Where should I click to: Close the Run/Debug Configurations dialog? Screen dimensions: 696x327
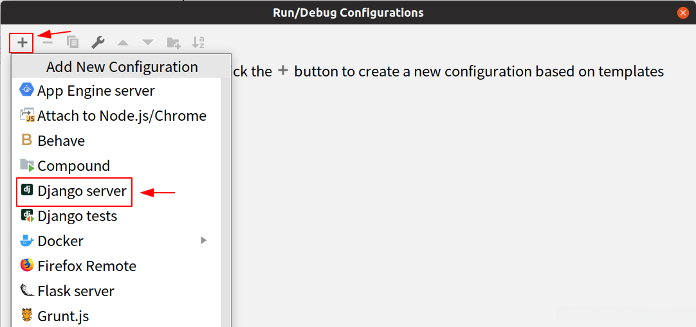pyautogui.click(x=683, y=12)
